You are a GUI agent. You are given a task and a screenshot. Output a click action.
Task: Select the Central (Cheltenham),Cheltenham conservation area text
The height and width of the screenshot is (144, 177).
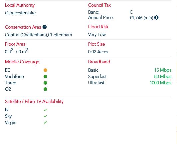38,35
